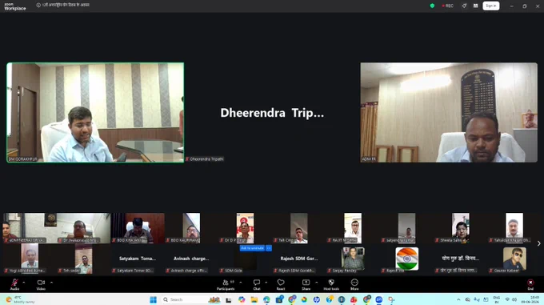Open Task View on the taskbar

(x=229, y=299)
